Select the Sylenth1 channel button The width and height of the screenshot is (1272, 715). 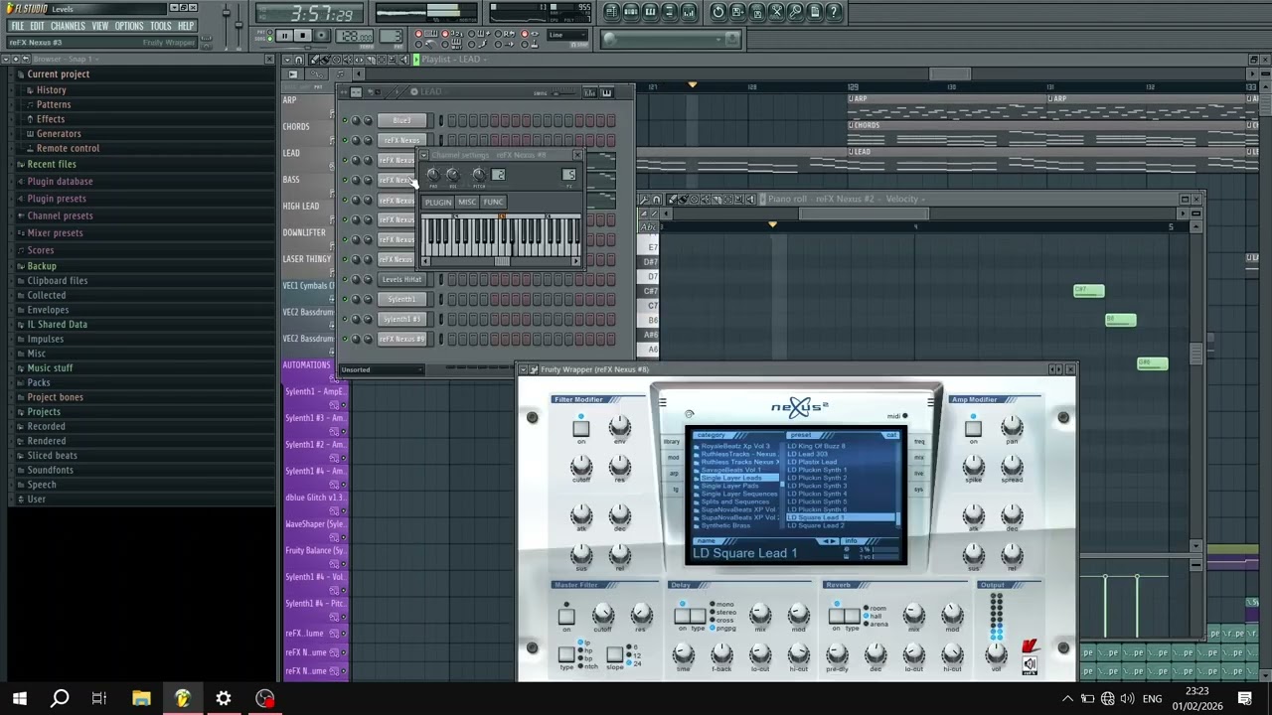click(x=401, y=299)
